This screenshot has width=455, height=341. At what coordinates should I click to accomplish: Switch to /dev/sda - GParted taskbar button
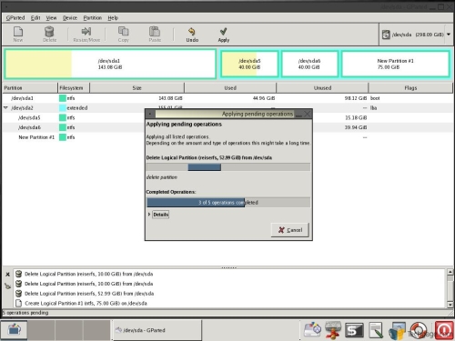(157, 330)
